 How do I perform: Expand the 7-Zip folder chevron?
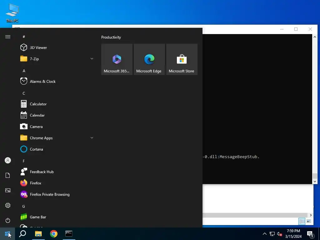click(x=92, y=59)
